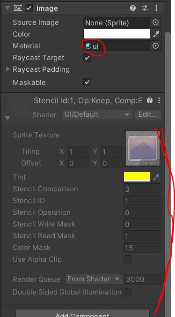Disable the Image component checkbox
The image size is (175, 317).
(x=29, y=8)
